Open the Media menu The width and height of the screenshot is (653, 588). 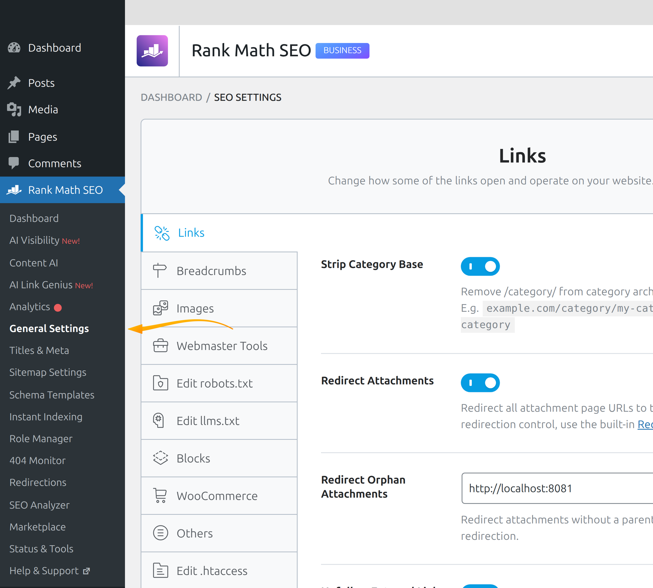(x=62, y=110)
